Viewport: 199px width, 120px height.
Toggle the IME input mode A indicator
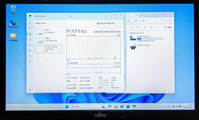(169, 107)
